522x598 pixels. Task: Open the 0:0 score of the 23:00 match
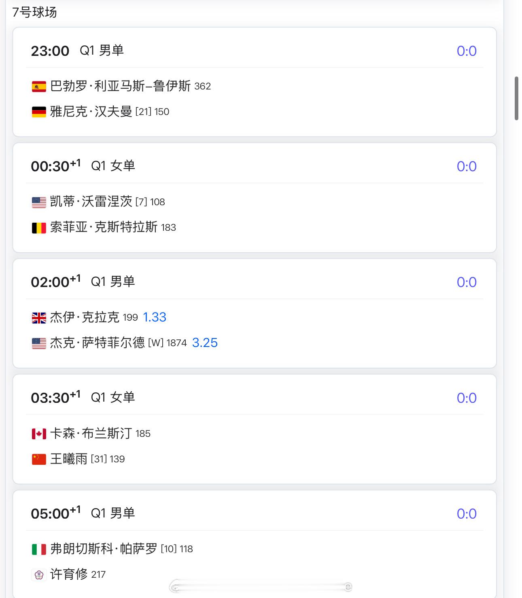pyautogui.click(x=467, y=51)
